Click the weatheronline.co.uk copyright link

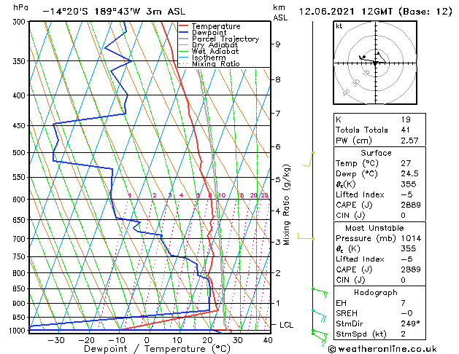click(383, 349)
